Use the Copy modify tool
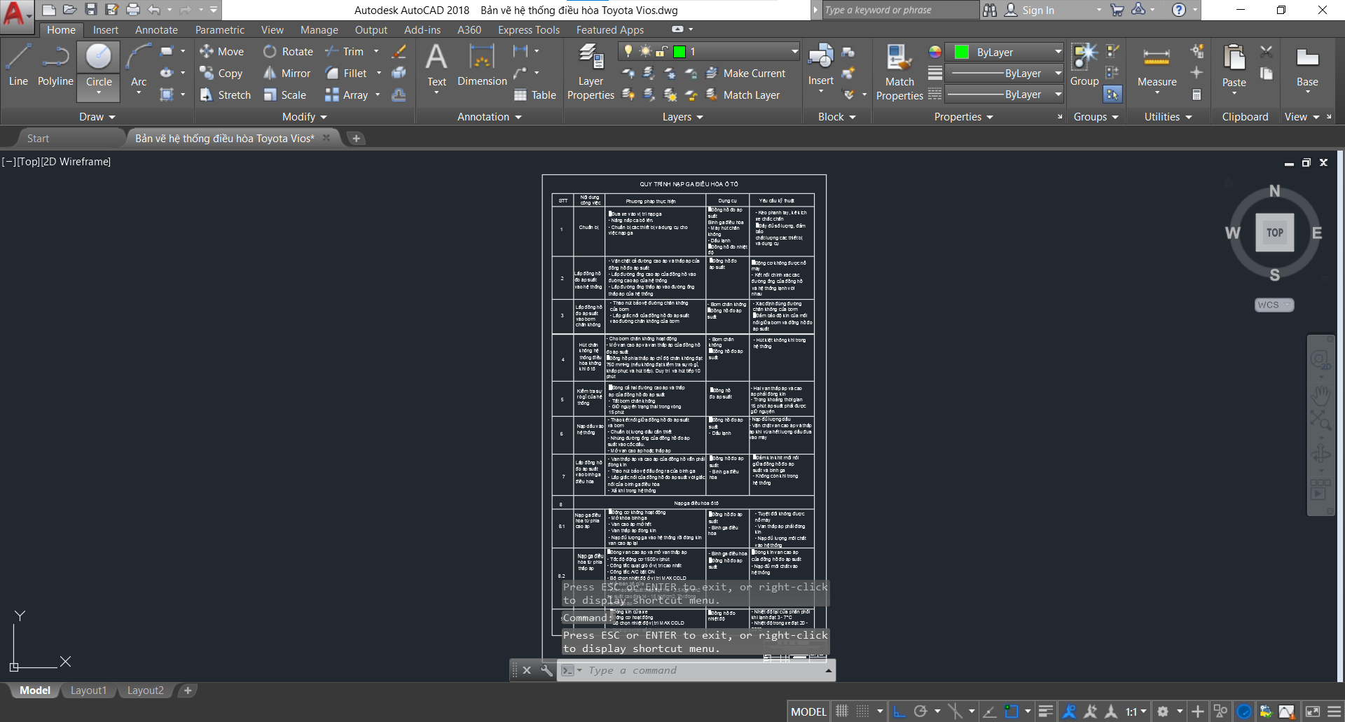The image size is (1345, 722). 221,74
